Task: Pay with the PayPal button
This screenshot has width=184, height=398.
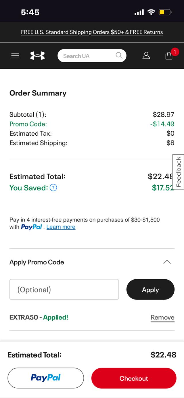Action: [46, 378]
